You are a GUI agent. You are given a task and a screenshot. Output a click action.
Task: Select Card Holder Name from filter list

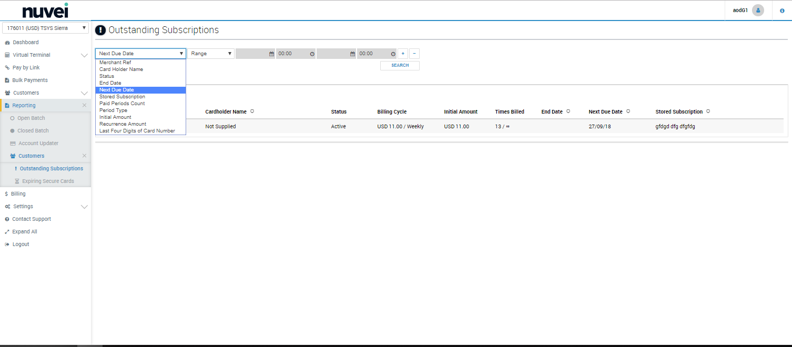[x=121, y=69]
